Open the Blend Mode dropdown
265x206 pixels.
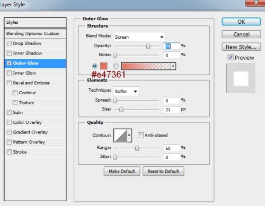click(x=139, y=37)
